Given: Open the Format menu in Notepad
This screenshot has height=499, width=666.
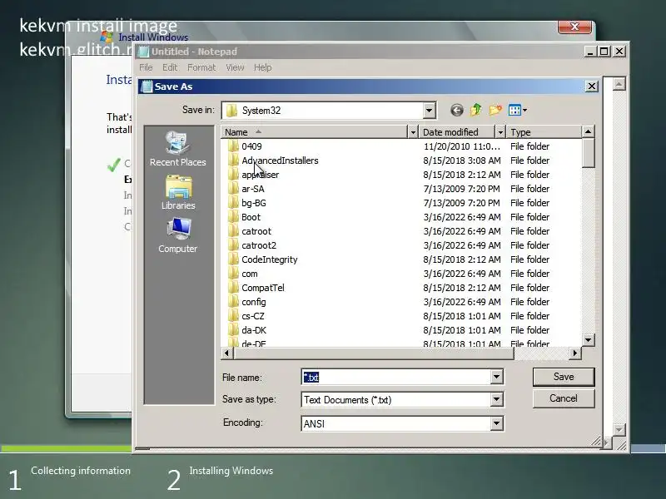Looking at the screenshot, I should point(201,67).
